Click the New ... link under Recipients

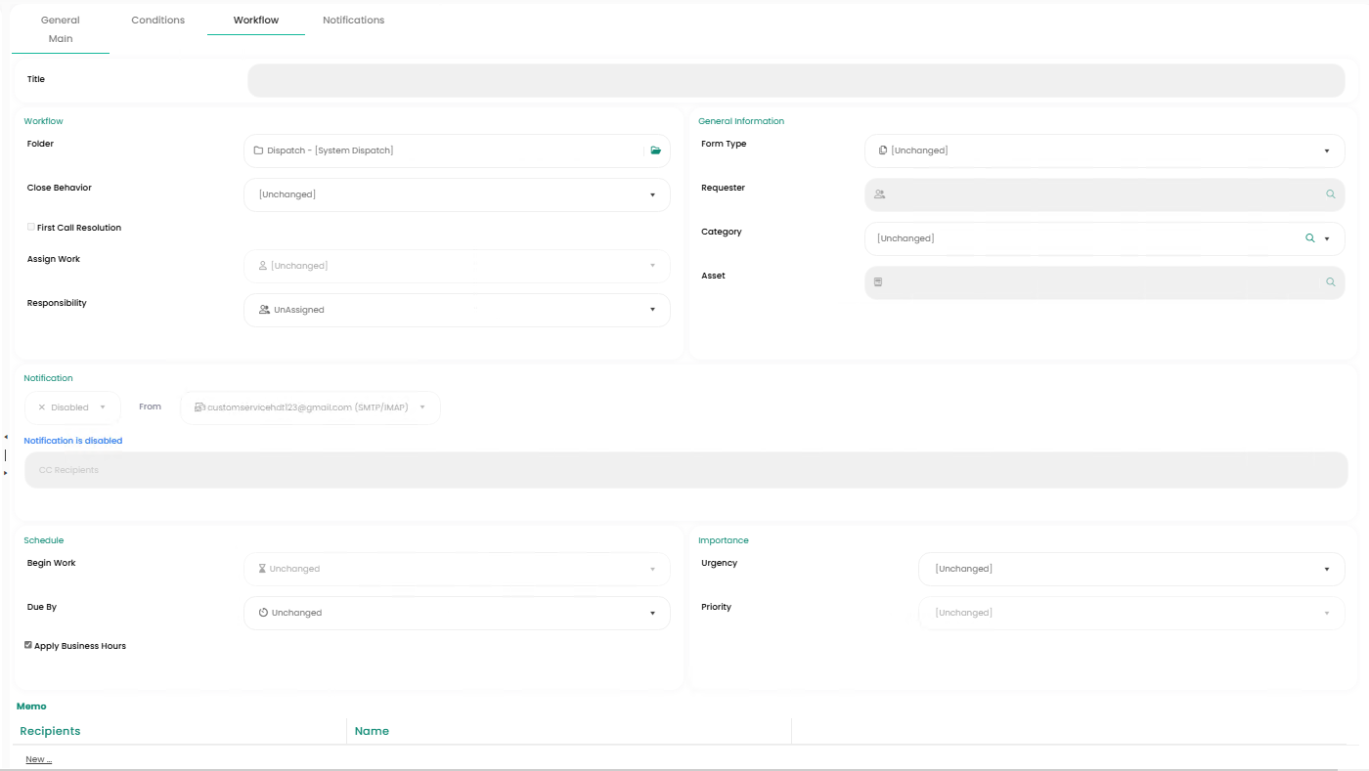[39, 759]
